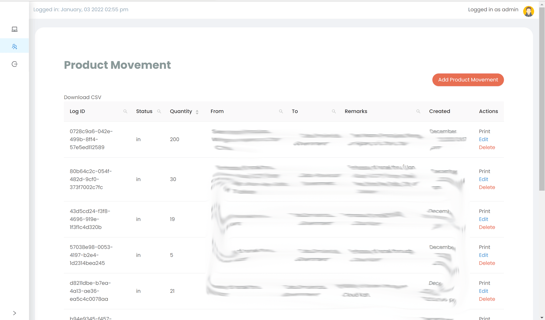Delete the log 57038e98 row

coord(487,263)
